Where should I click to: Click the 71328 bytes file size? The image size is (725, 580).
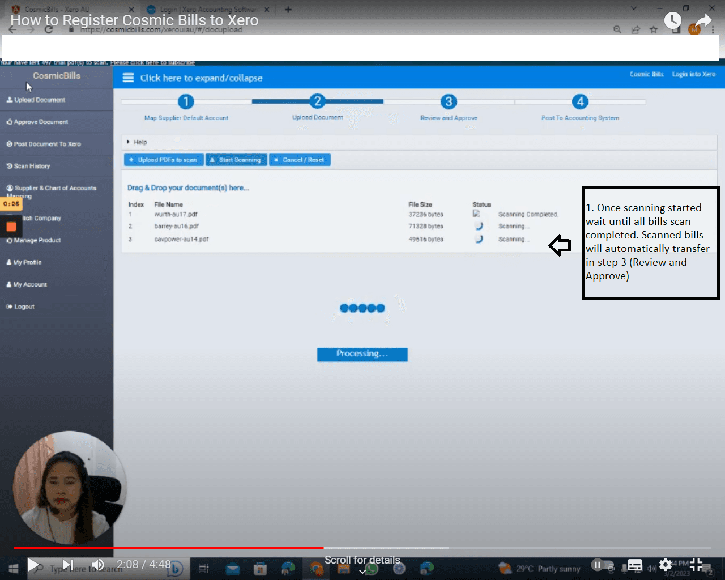pyautogui.click(x=426, y=226)
